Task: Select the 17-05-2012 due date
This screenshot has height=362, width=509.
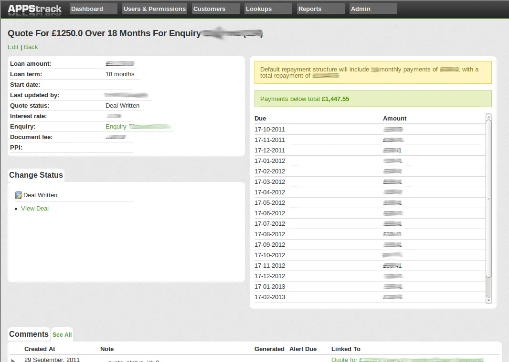Action: tap(270, 203)
